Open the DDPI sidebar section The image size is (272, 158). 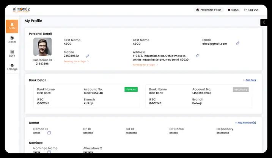pos(12,53)
